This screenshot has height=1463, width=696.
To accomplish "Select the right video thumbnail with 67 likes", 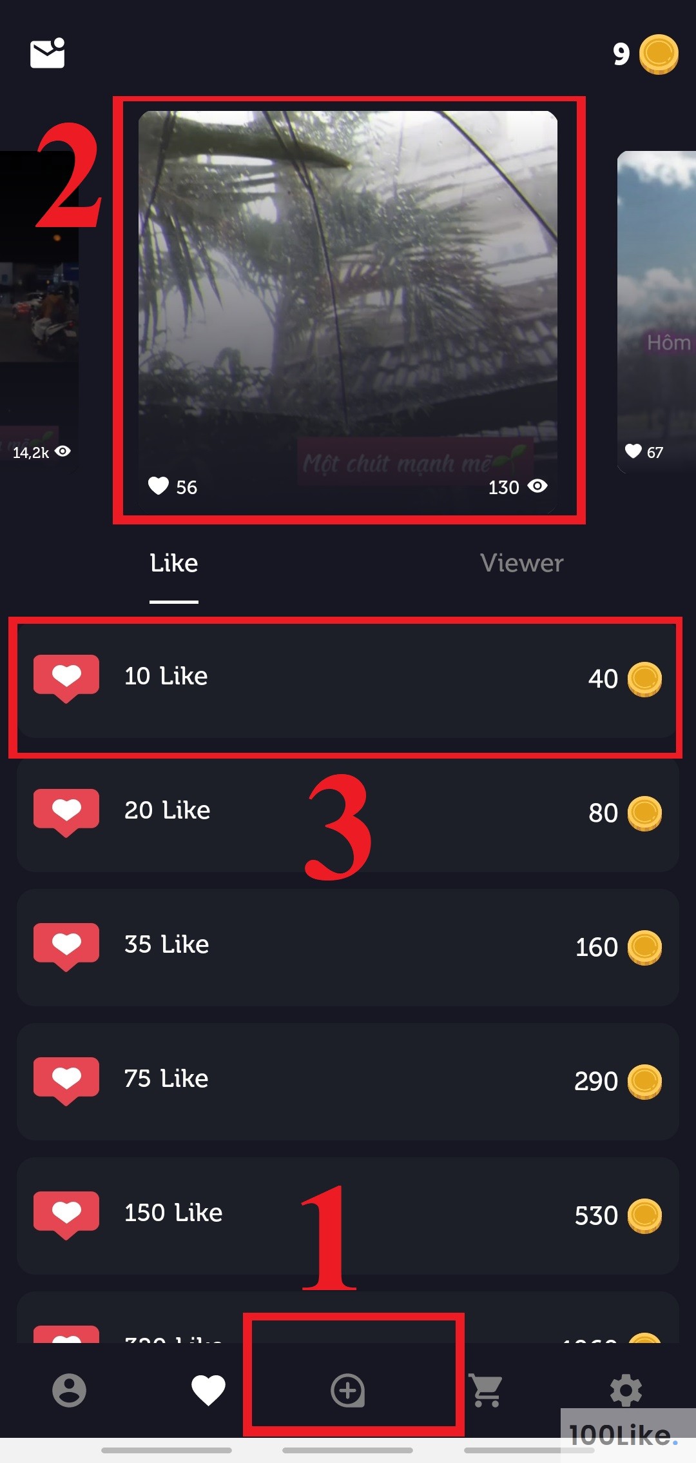I will (657, 312).
